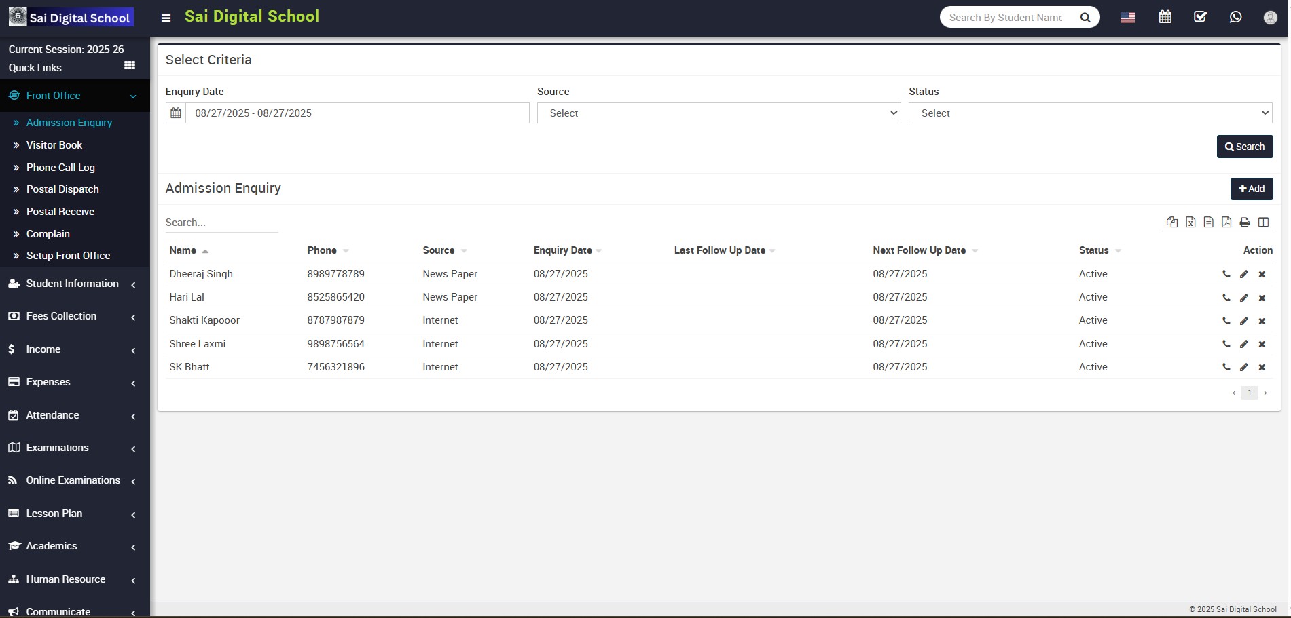The width and height of the screenshot is (1291, 618).
Task: Delete SK Bhatt enquiry record
Action: [1262, 368]
